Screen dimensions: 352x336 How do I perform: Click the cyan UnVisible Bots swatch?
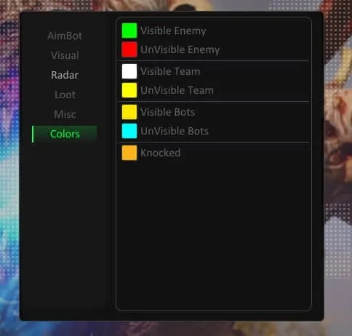tap(129, 131)
